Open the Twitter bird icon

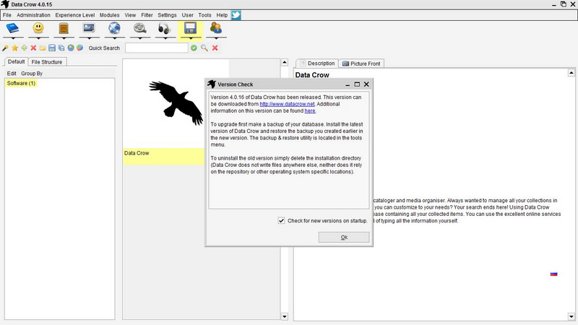click(x=236, y=15)
